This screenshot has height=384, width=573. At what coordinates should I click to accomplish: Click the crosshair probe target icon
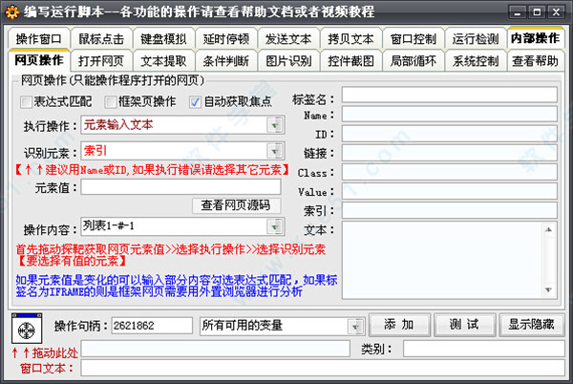pos(28,331)
